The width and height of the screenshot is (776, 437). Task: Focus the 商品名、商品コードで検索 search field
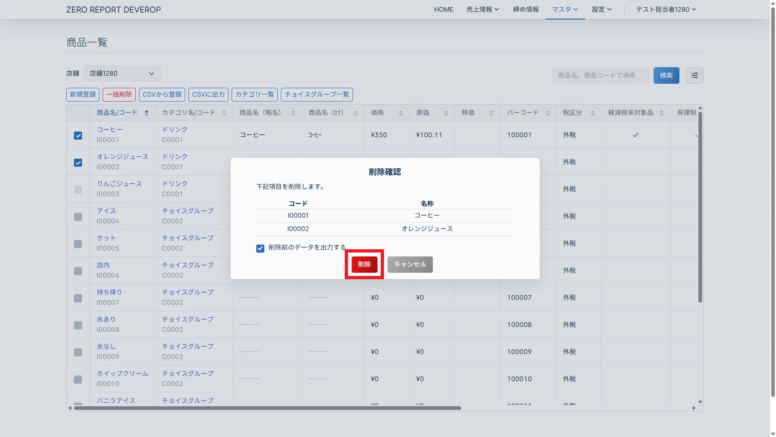coord(600,75)
